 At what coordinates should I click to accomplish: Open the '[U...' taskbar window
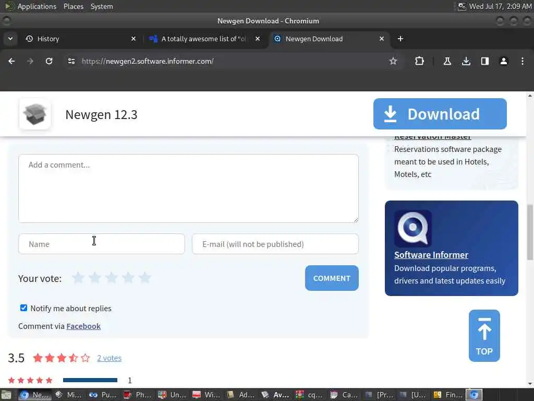pyautogui.click(x=413, y=395)
